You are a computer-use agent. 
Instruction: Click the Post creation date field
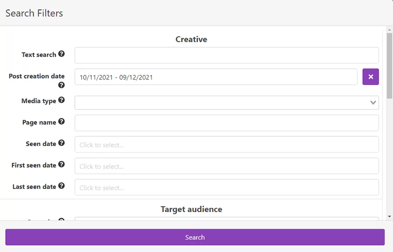216,77
